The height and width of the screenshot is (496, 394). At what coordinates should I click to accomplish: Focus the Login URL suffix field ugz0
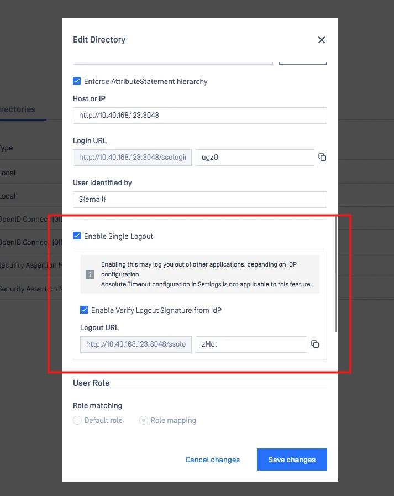(254, 158)
